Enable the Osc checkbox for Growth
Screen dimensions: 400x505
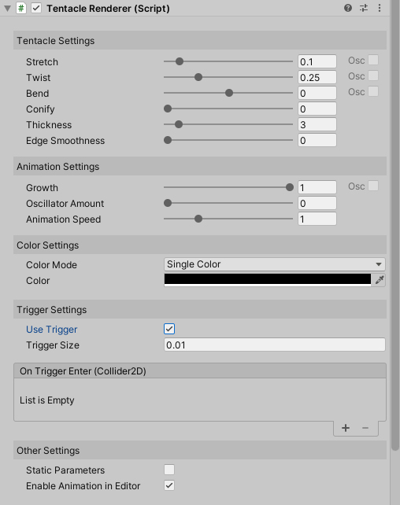[373, 186]
